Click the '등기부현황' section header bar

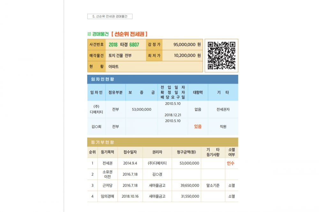[162, 142]
